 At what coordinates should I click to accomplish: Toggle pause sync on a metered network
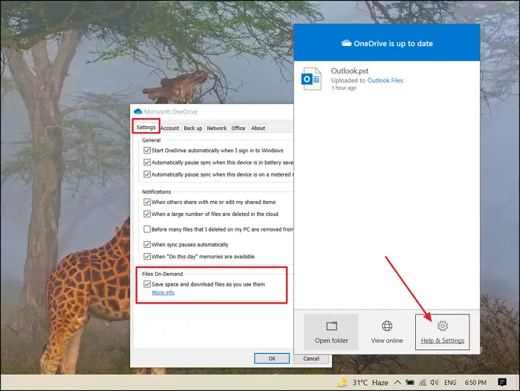(147, 174)
